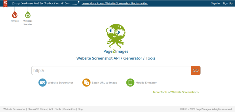Image resolution: width=235 pixels, height=112 pixels.
Task: Open More Tools of Website Screenshot link
Action: tap(176, 92)
